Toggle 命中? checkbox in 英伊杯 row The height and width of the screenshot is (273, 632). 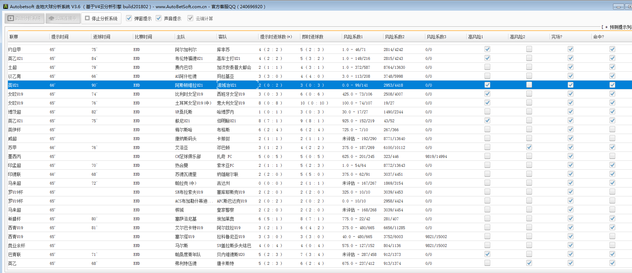click(612, 129)
